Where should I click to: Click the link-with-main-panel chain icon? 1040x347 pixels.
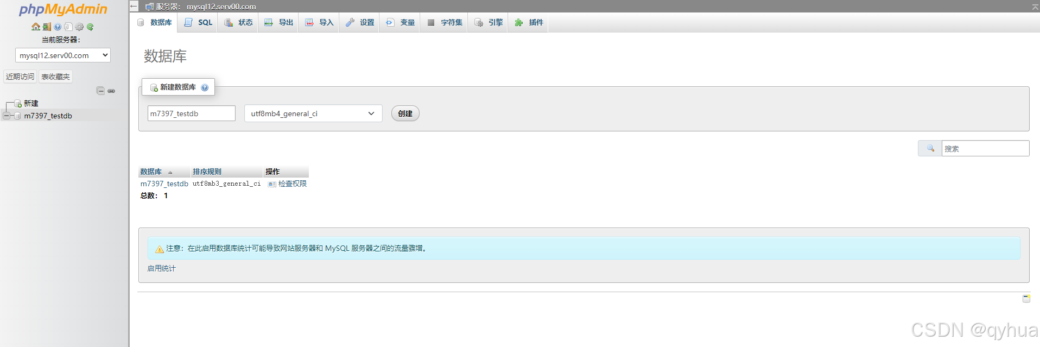point(111,91)
